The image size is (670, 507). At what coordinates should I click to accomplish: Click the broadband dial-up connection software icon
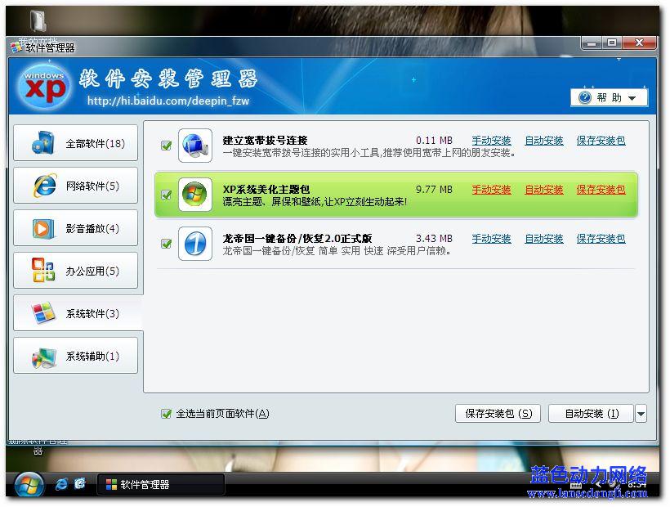point(194,146)
